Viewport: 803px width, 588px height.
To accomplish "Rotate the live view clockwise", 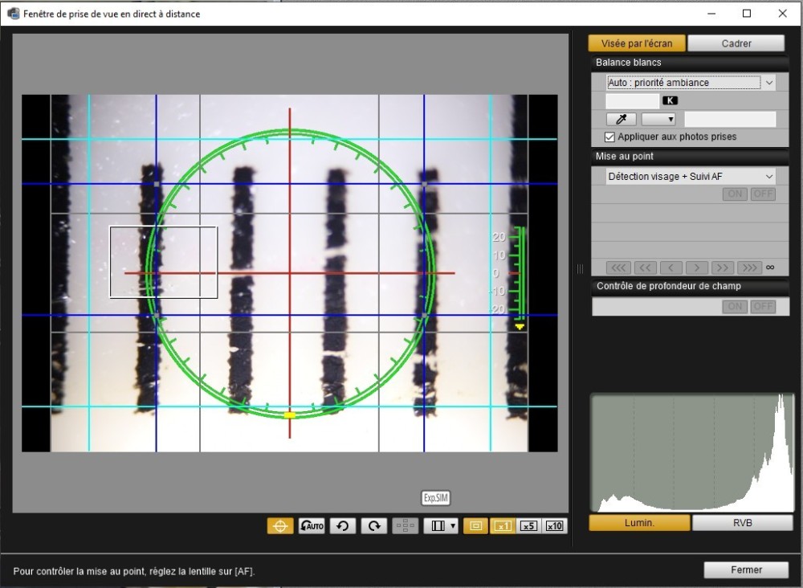I will [374, 526].
